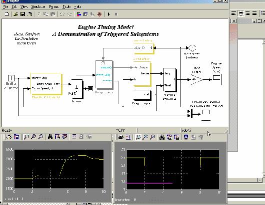The height and width of the screenshot is (205, 265).
Task: Select the zoom magnifier in the right scope toolbar
Action: click(x=138, y=137)
